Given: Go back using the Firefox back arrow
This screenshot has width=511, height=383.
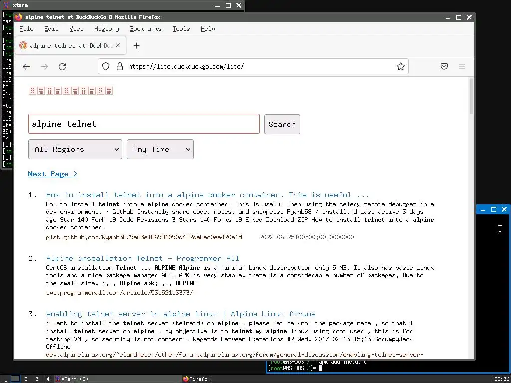Looking at the screenshot, I should pyautogui.click(x=26, y=66).
